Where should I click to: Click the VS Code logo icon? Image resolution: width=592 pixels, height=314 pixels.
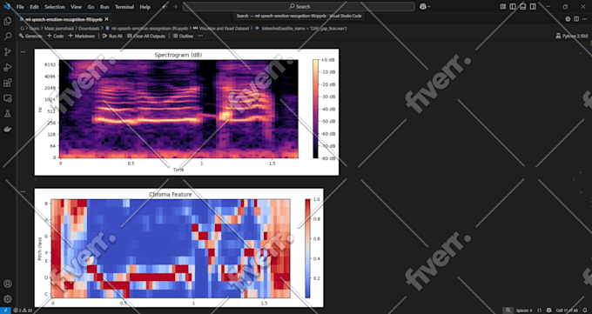point(6,6)
